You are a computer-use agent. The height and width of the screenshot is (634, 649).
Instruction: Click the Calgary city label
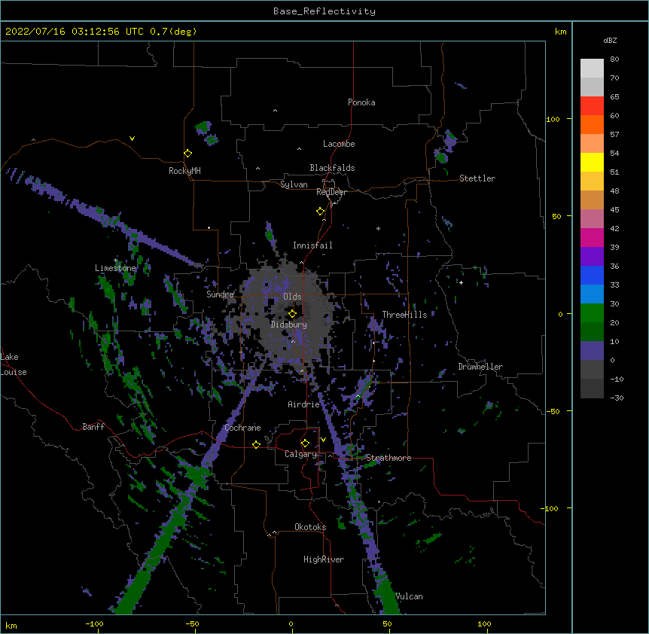300,454
